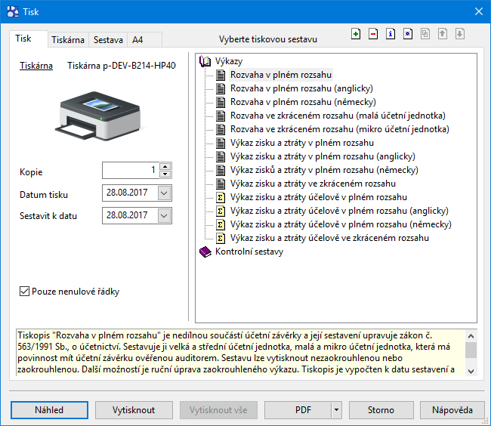This screenshot has width=491, height=426.
Task: Open the Datum tisku date dropdown
Action: [164, 193]
